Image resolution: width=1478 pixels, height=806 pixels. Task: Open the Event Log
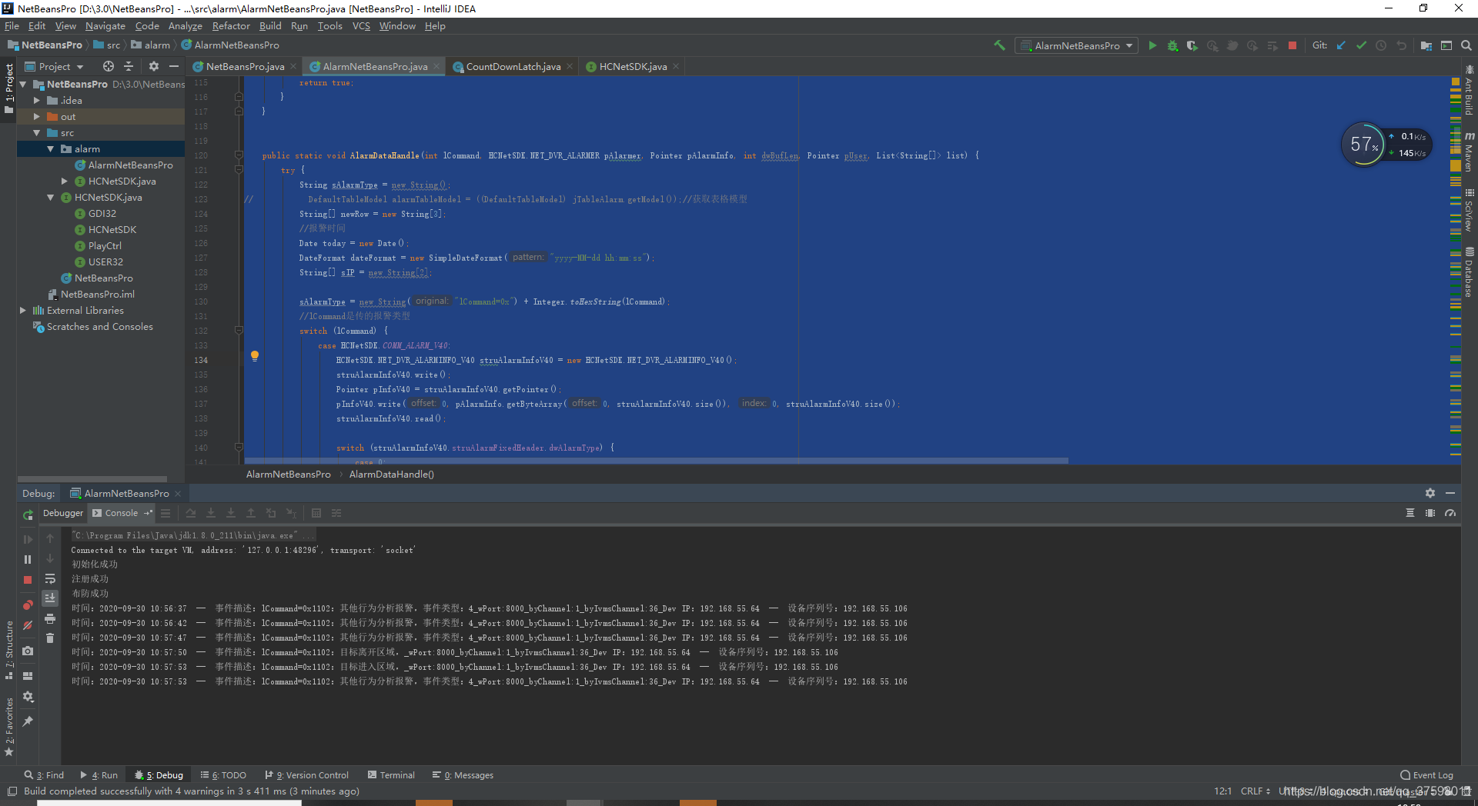[x=1426, y=775]
